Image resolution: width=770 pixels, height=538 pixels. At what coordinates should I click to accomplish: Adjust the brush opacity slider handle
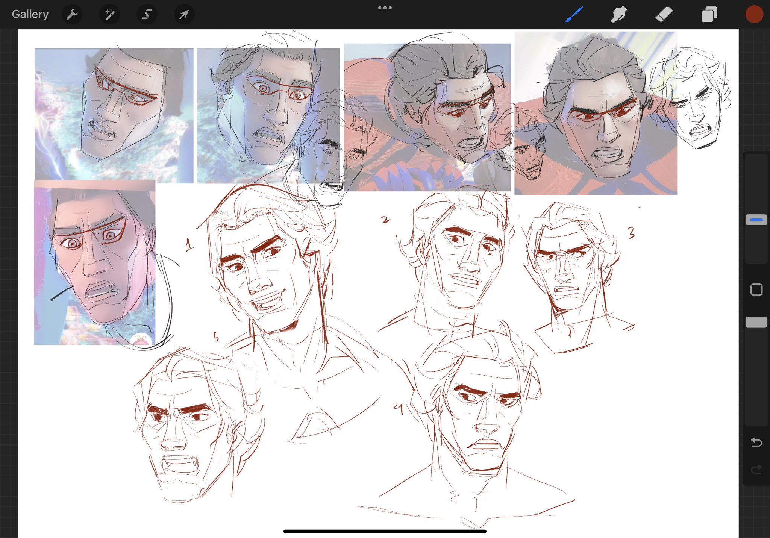coord(756,322)
